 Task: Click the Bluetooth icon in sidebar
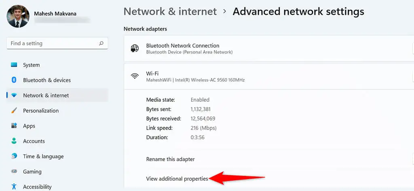pyautogui.click(x=14, y=80)
